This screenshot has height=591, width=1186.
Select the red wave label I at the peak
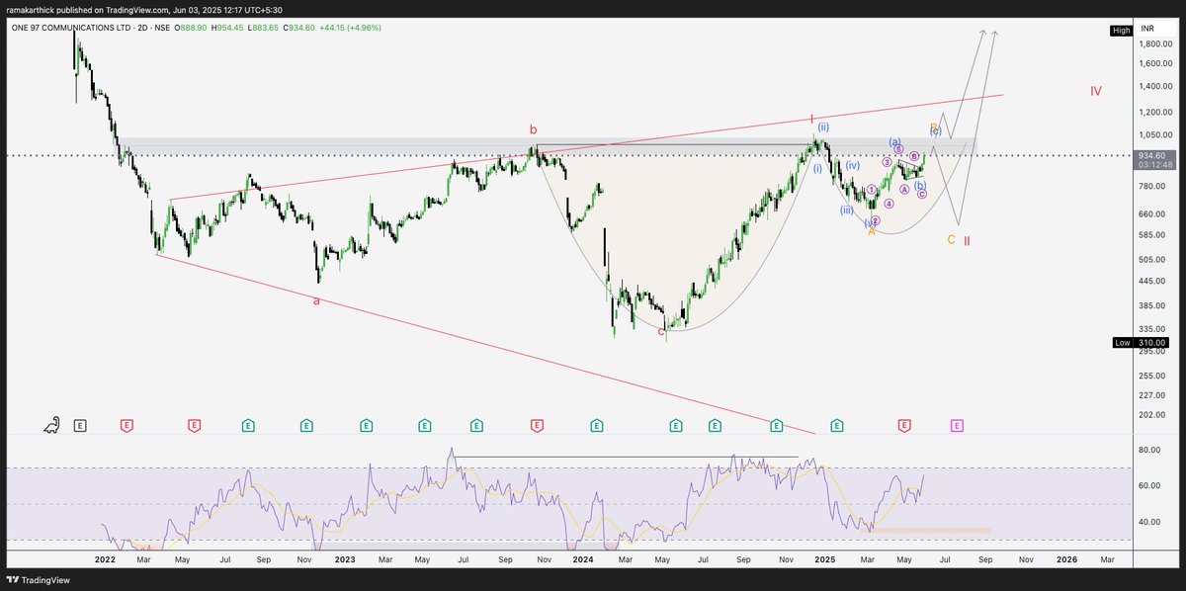pyautogui.click(x=811, y=118)
